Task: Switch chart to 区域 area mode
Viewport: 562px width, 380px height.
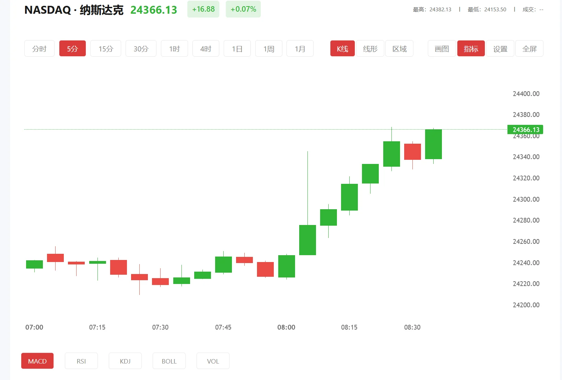Action: click(x=399, y=48)
